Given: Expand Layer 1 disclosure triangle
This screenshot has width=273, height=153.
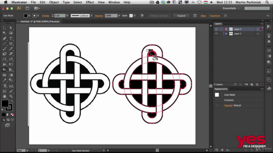Looking at the screenshot, I should point(226,34).
